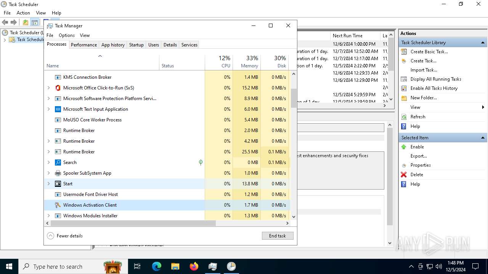Switch to the App history tab
Viewport: 488px width, 274px height.
(x=113, y=45)
